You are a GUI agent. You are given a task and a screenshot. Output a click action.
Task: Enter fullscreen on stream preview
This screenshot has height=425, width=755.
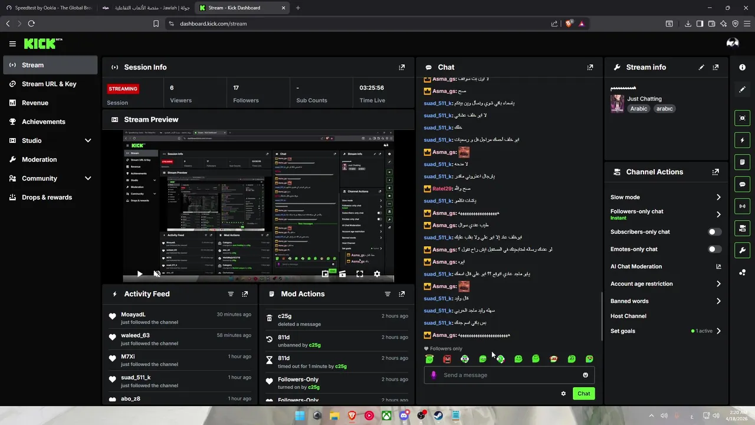pos(360,274)
